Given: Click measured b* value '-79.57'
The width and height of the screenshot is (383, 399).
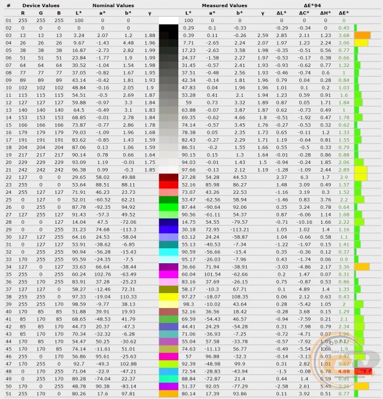Looking at the screenshot, I should 240,222.
